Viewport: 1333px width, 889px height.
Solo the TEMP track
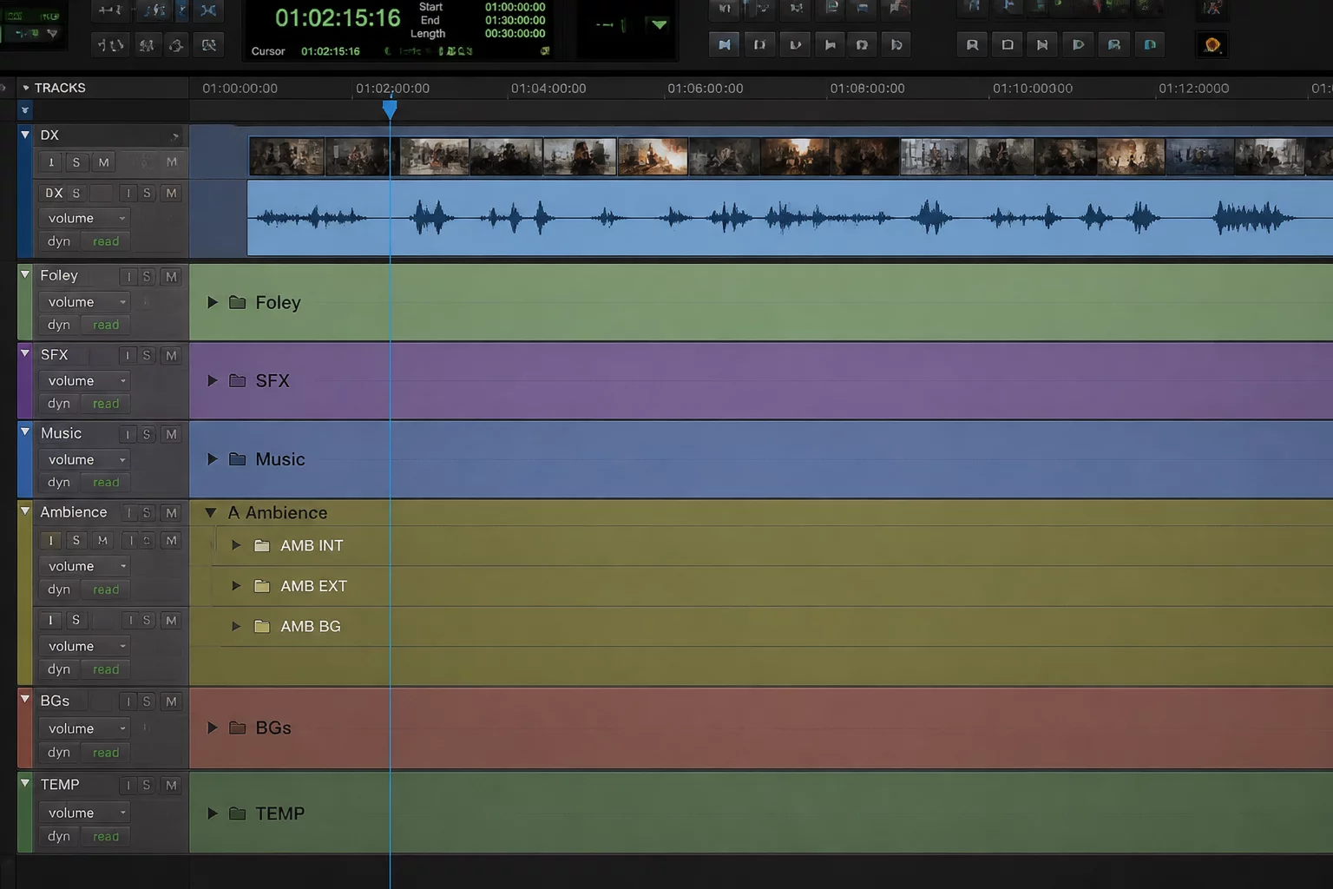coord(147,785)
